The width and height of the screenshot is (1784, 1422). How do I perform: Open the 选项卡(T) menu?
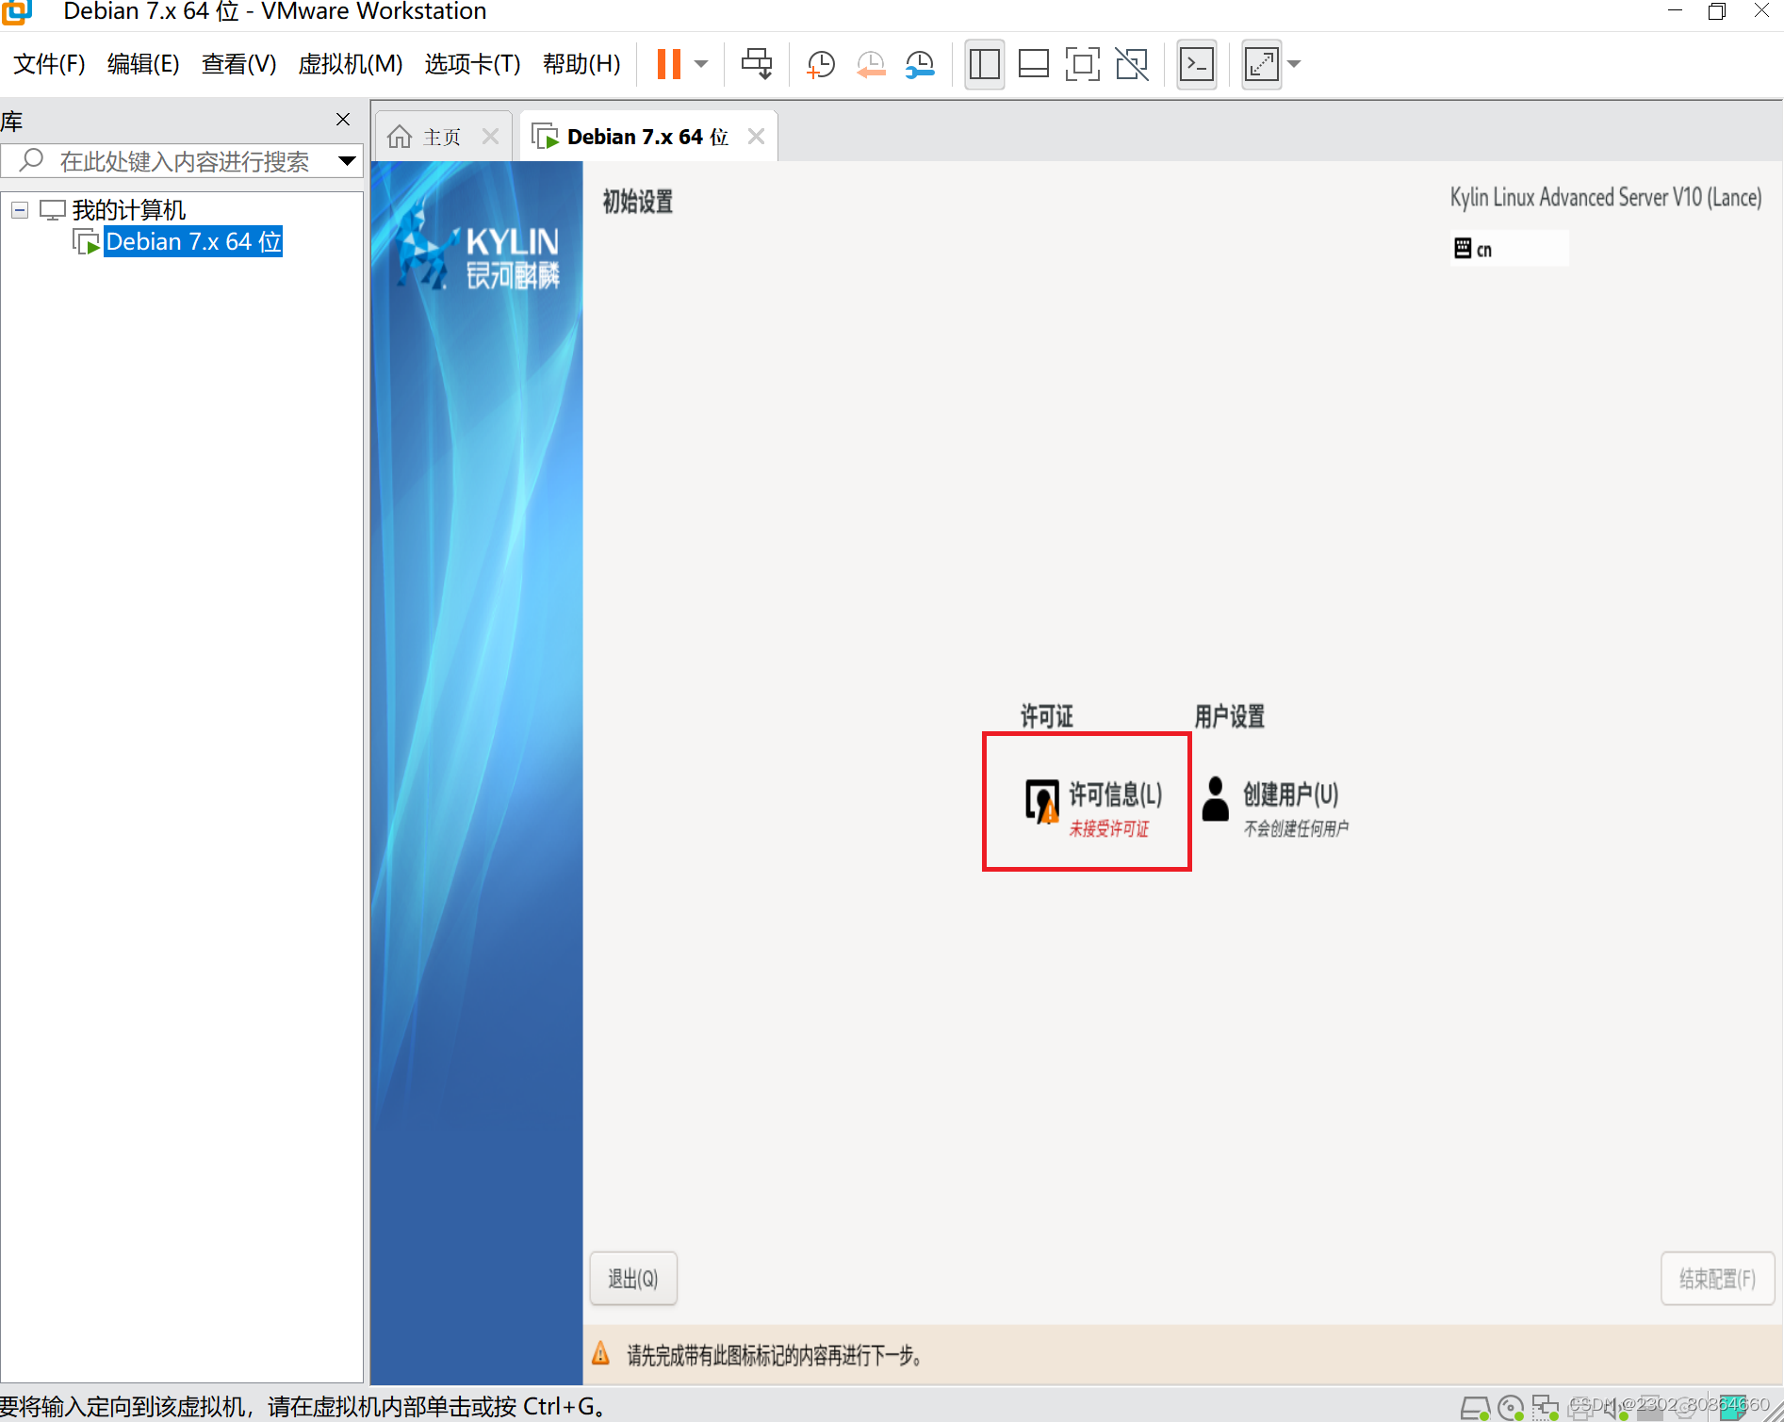(472, 64)
